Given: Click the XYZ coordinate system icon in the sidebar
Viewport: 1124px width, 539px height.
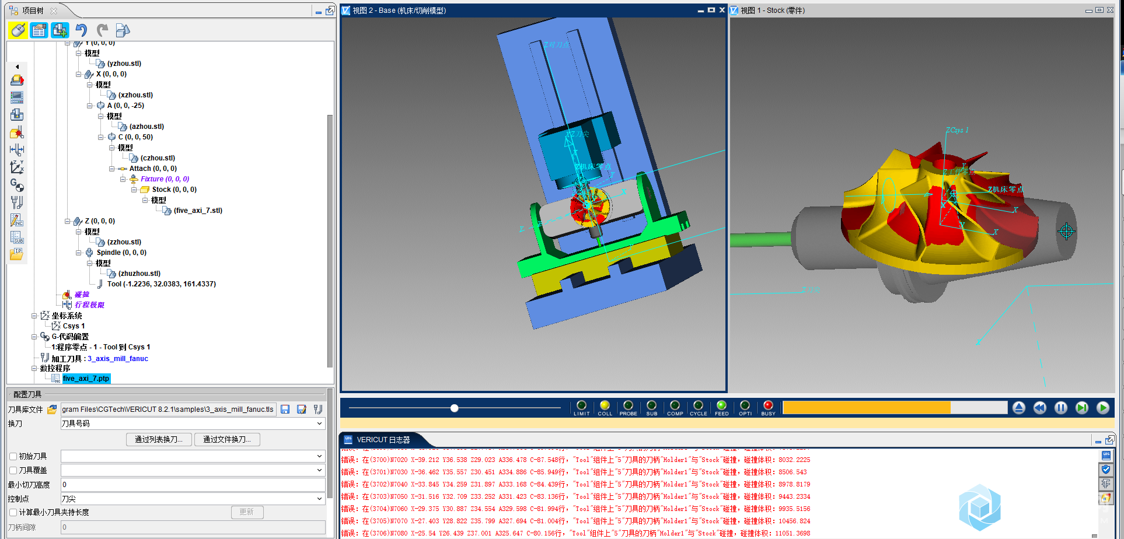Looking at the screenshot, I should click(x=17, y=167).
